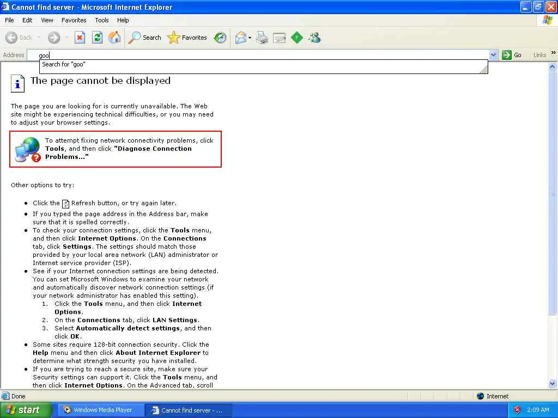Image resolution: width=558 pixels, height=418 pixels.
Task: Click the Windows flag throbber logo
Action: (x=548, y=20)
